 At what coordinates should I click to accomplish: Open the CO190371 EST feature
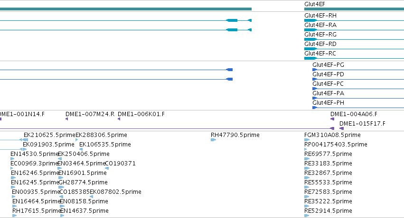tap(107, 168)
